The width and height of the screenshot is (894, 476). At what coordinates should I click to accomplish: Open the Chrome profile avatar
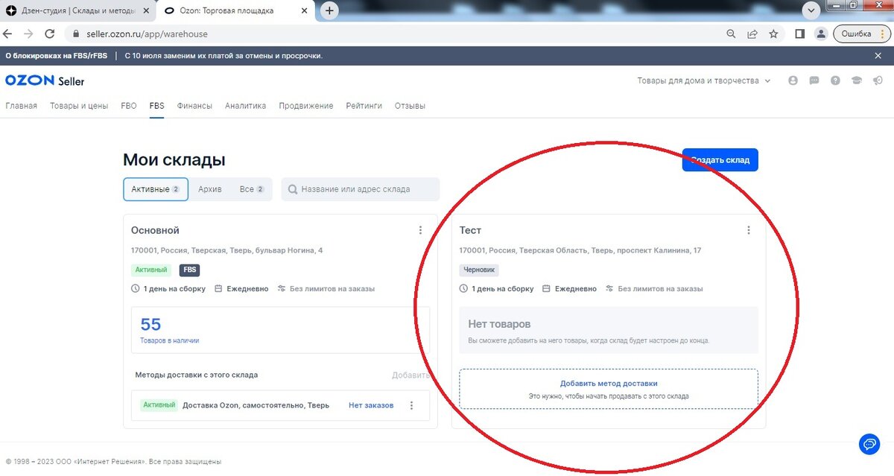tap(820, 34)
